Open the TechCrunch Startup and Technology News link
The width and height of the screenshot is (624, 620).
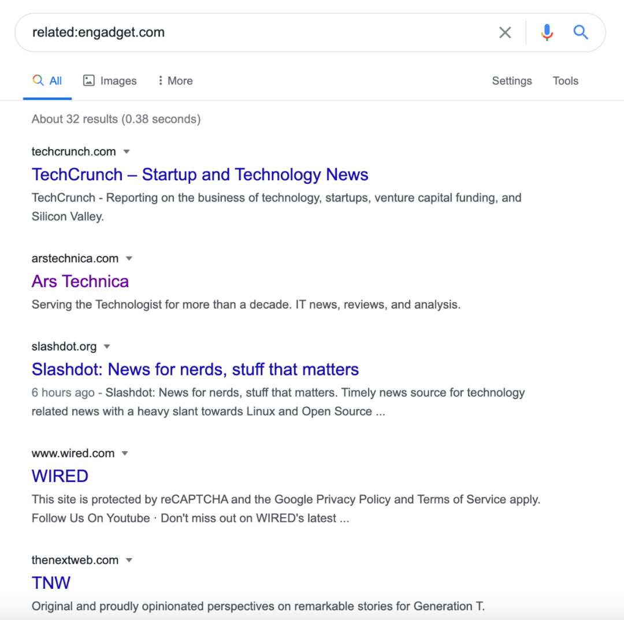click(x=200, y=175)
